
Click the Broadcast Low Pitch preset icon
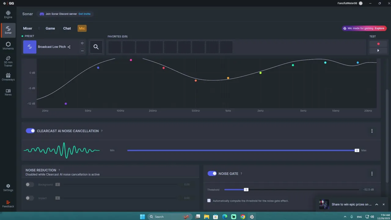coord(30,47)
